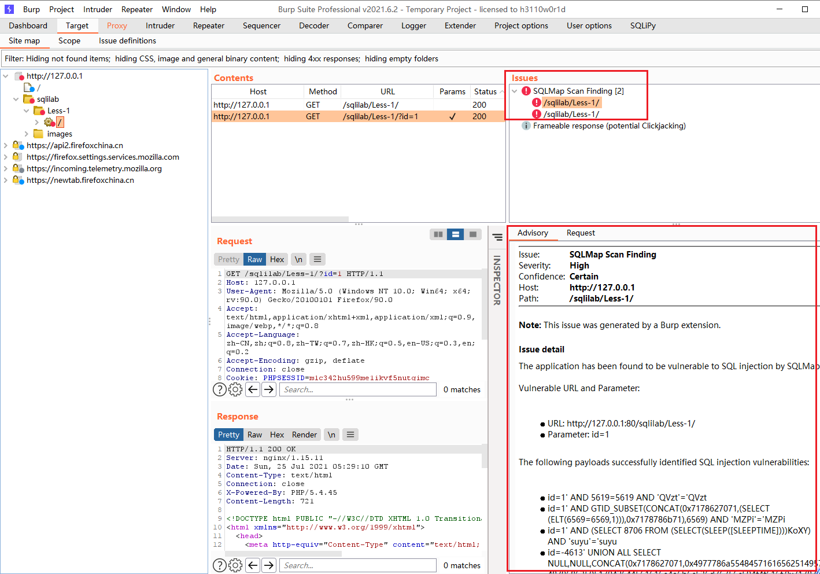Collapse the http://127.0.0.1 tree node
820x574 pixels.
6,76
